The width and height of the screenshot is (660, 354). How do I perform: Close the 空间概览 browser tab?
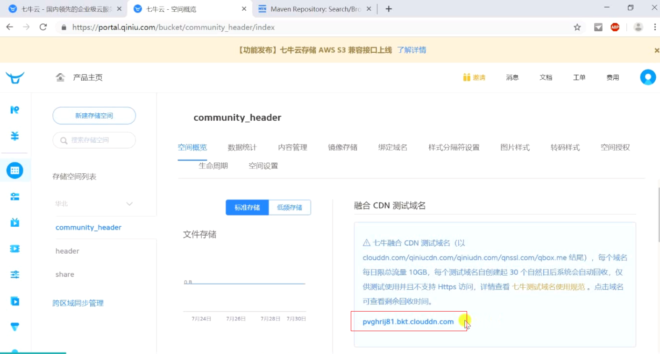[x=244, y=9]
